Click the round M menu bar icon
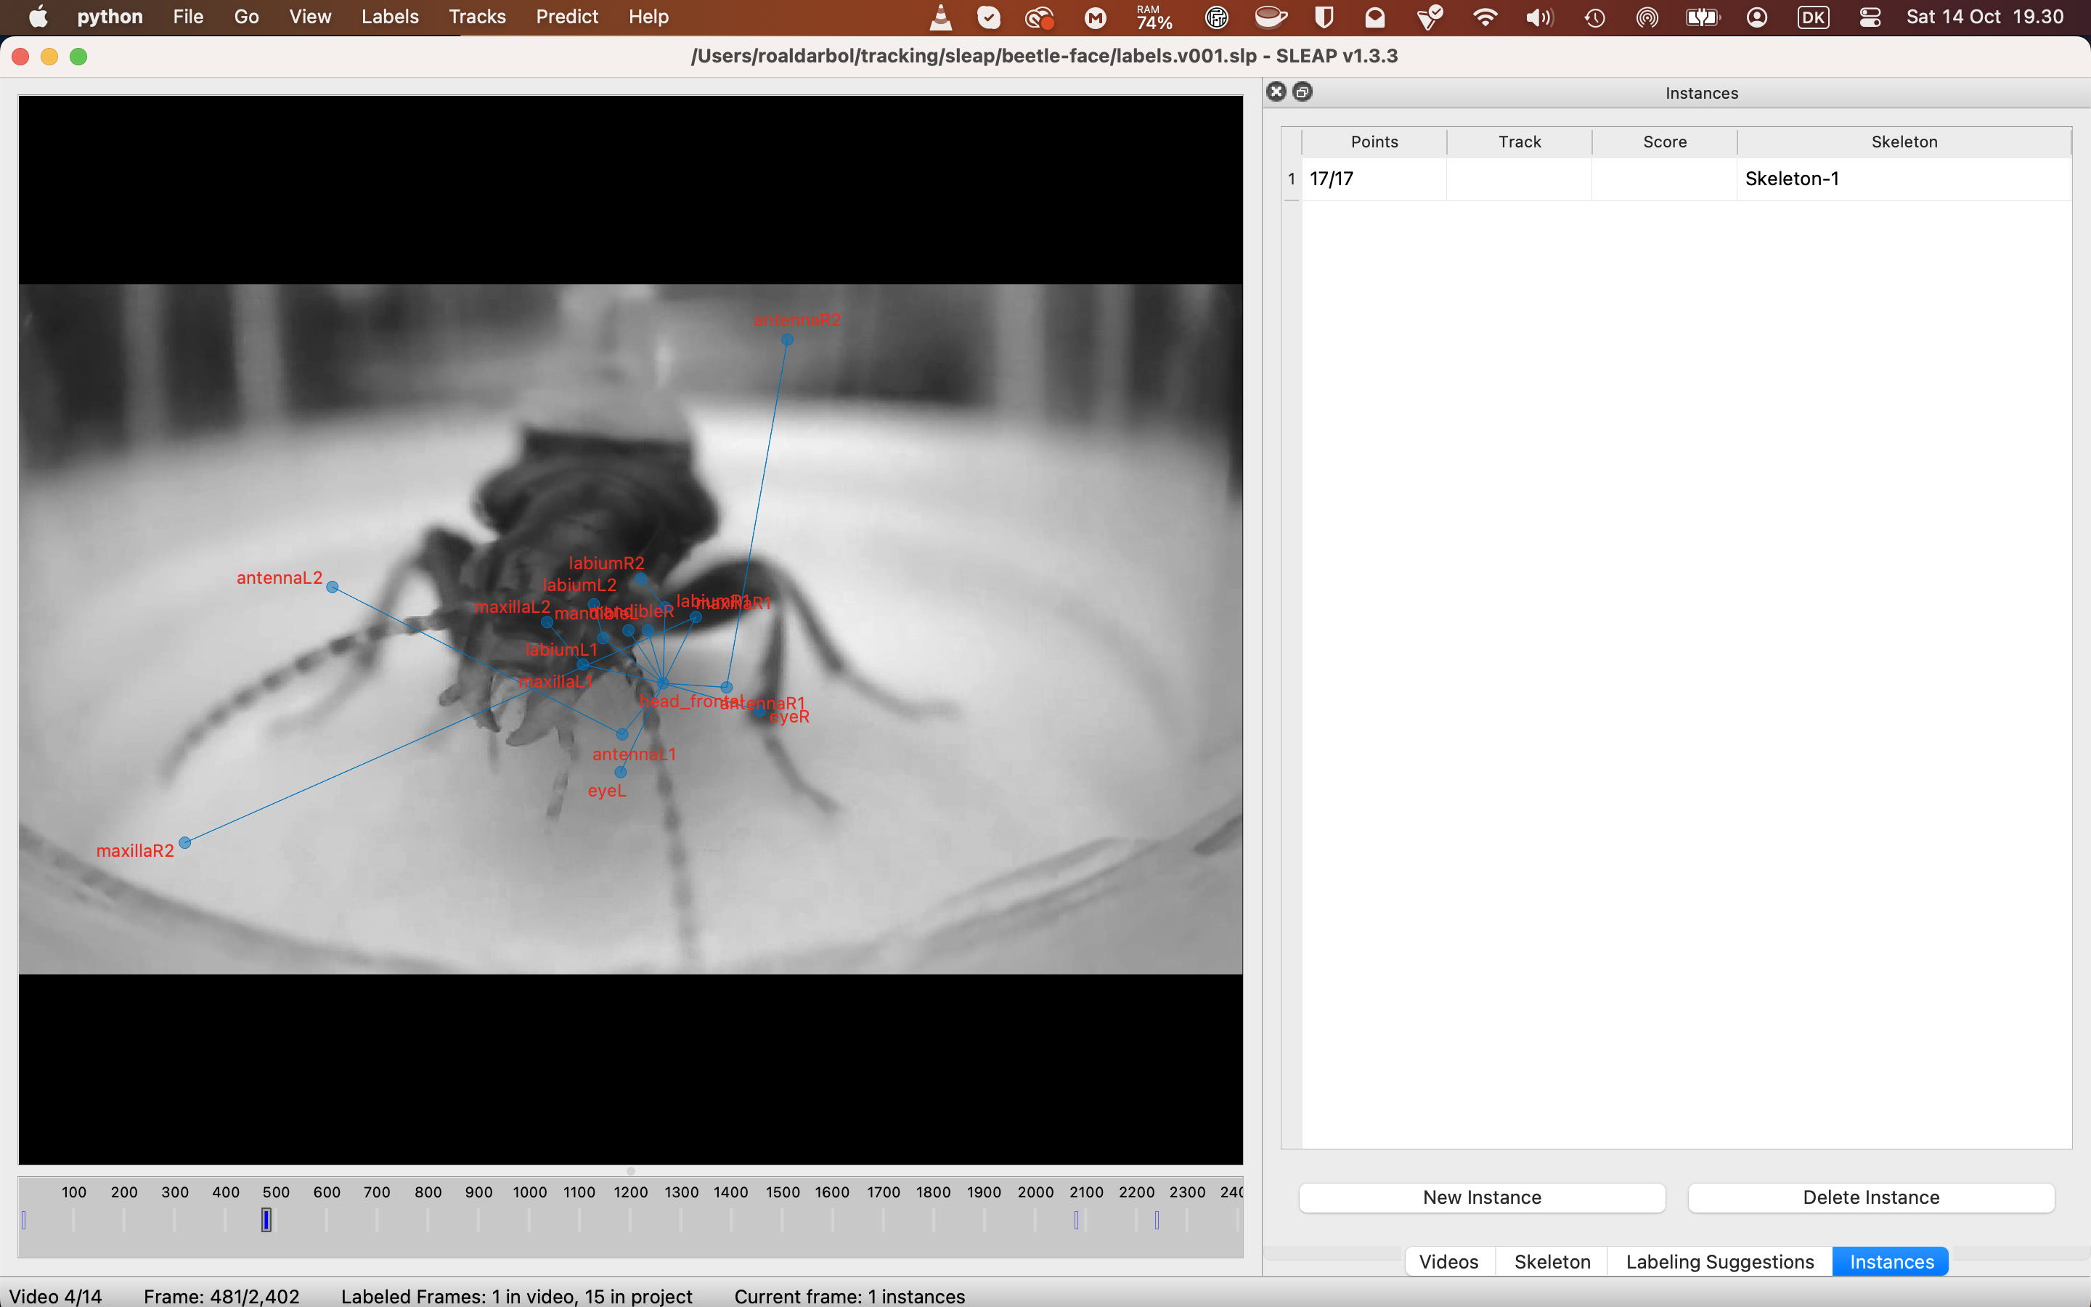 [1096, 17]
